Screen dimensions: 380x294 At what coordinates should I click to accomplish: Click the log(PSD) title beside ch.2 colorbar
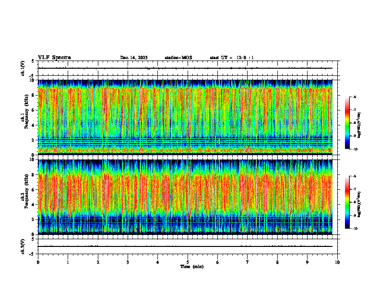359,204
